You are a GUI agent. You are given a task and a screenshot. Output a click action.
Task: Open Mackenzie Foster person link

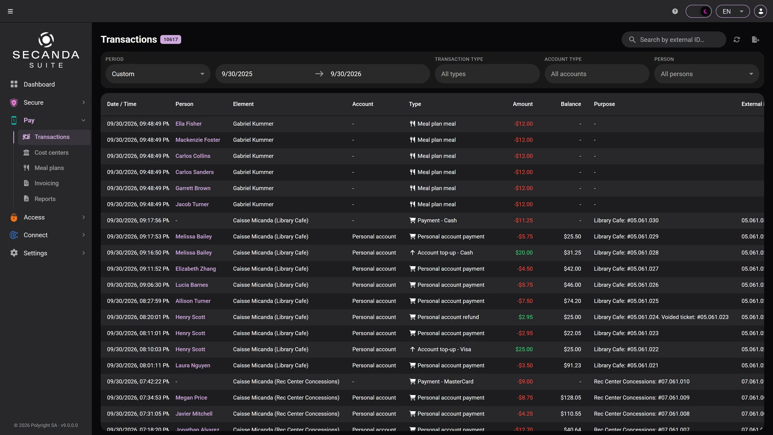(x=198, y=140)
